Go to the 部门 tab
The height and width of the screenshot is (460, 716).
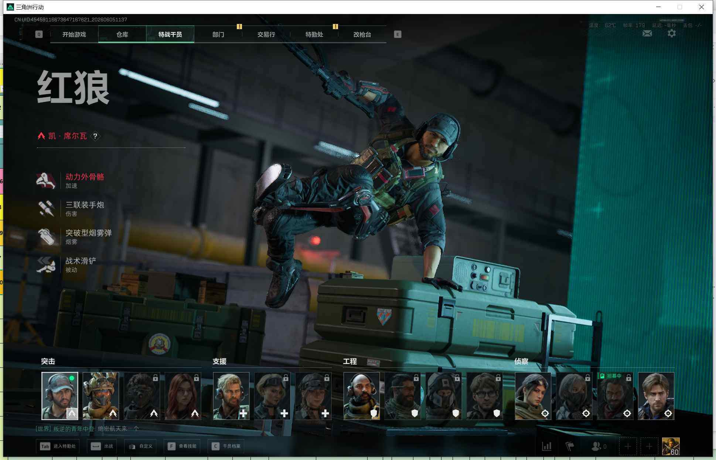click(218, 34)
